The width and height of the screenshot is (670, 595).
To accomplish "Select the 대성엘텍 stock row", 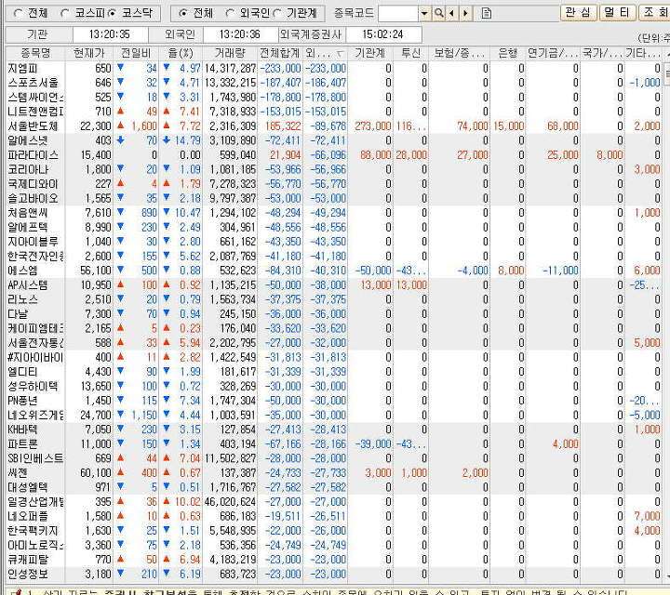I will [x=333, y=487].
